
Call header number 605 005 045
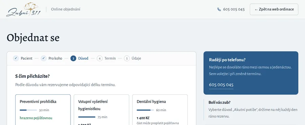[234, 9]
